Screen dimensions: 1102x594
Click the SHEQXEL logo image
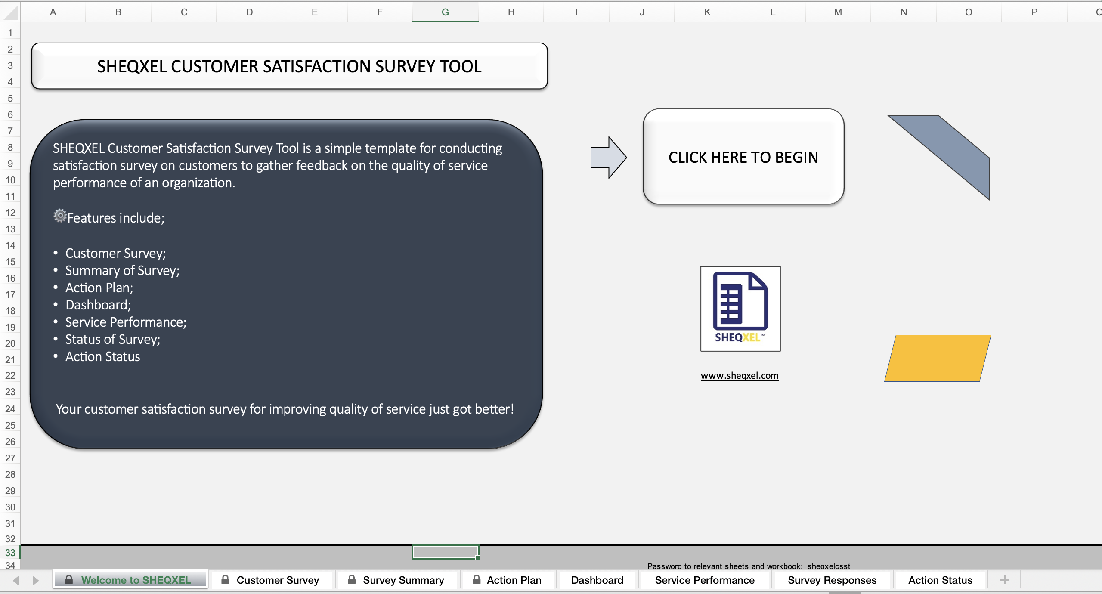pyautogui.click(x=740, y=309)
